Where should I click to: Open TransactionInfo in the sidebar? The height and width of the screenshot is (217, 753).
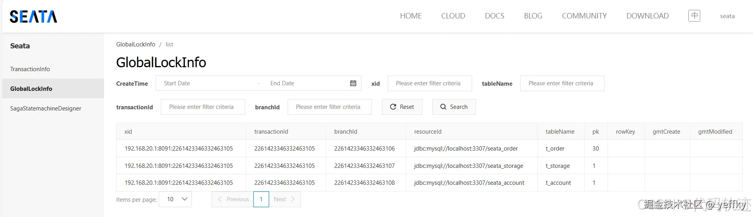(30, 69)
